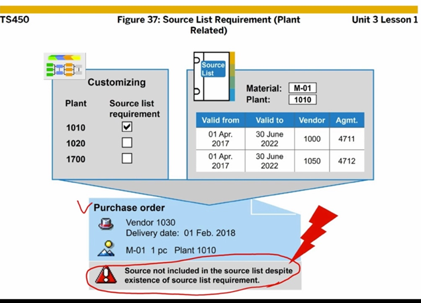421x303 pixels.
Task: Click the Agmt. column header
Action: coord(347,120)
